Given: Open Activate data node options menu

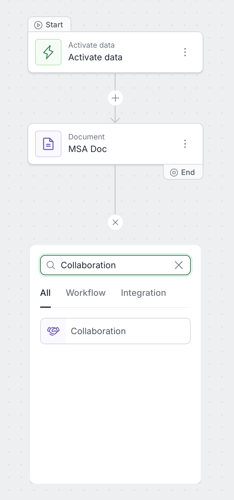Looking at the screenshot, I should [185, 52].
